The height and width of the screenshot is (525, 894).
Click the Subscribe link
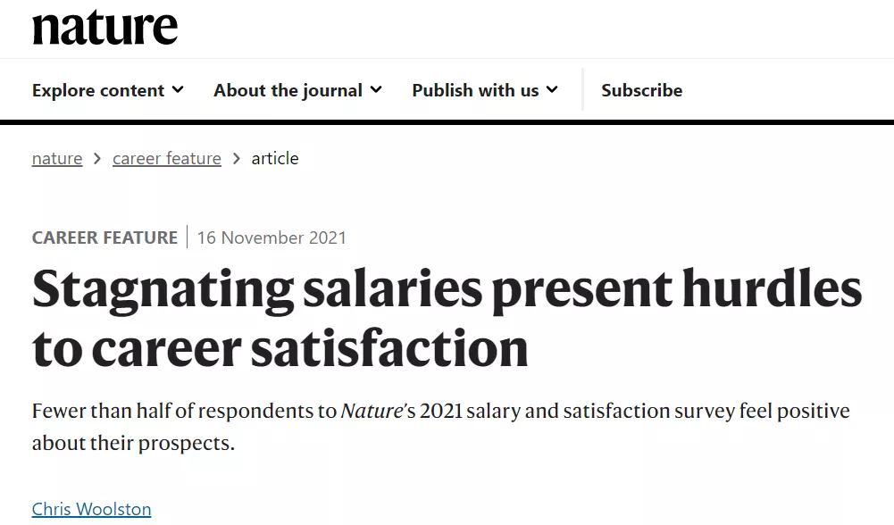tap(641, 90)
